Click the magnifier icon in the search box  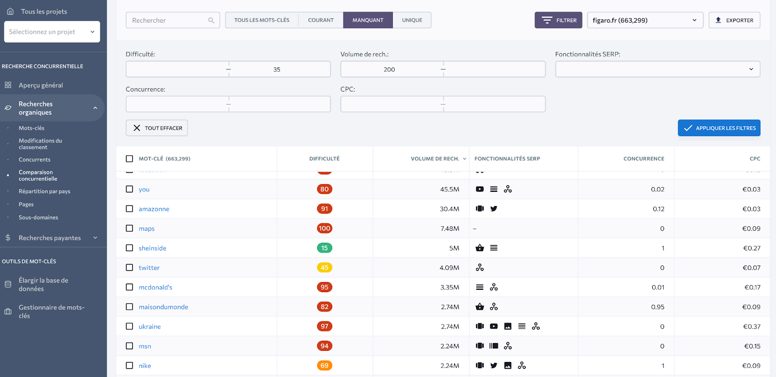(x=211, y=20)
